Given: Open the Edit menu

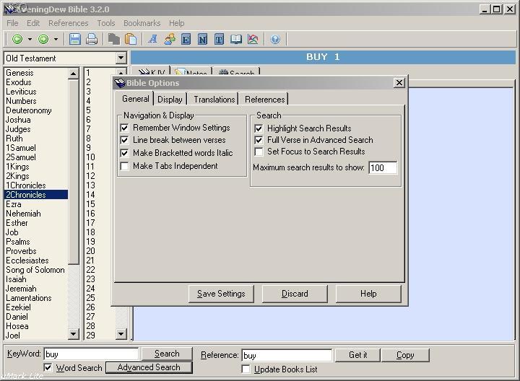Looking at the screenshot, I should (33, 23).
